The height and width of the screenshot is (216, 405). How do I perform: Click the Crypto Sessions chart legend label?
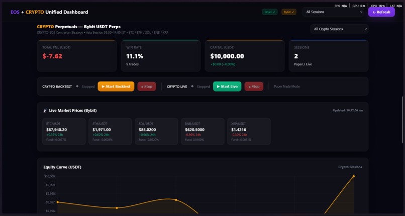coord(350,167)
